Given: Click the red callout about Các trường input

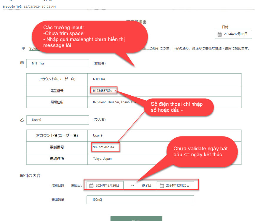Looking at the screenshot, I should (88, 37).
